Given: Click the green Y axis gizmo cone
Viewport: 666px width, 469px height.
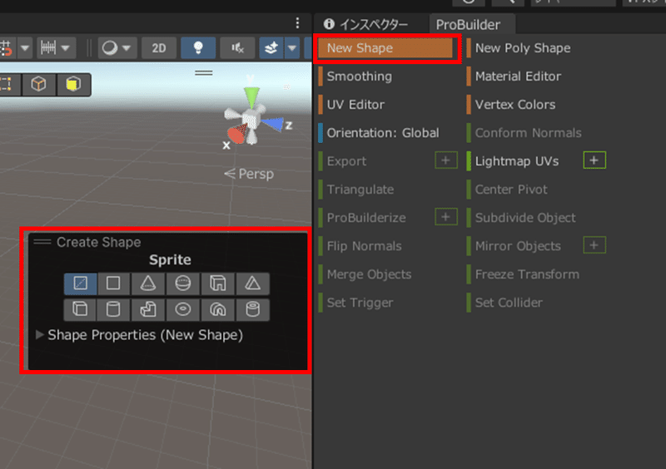Looking at the screenshot, I should 251,96.
